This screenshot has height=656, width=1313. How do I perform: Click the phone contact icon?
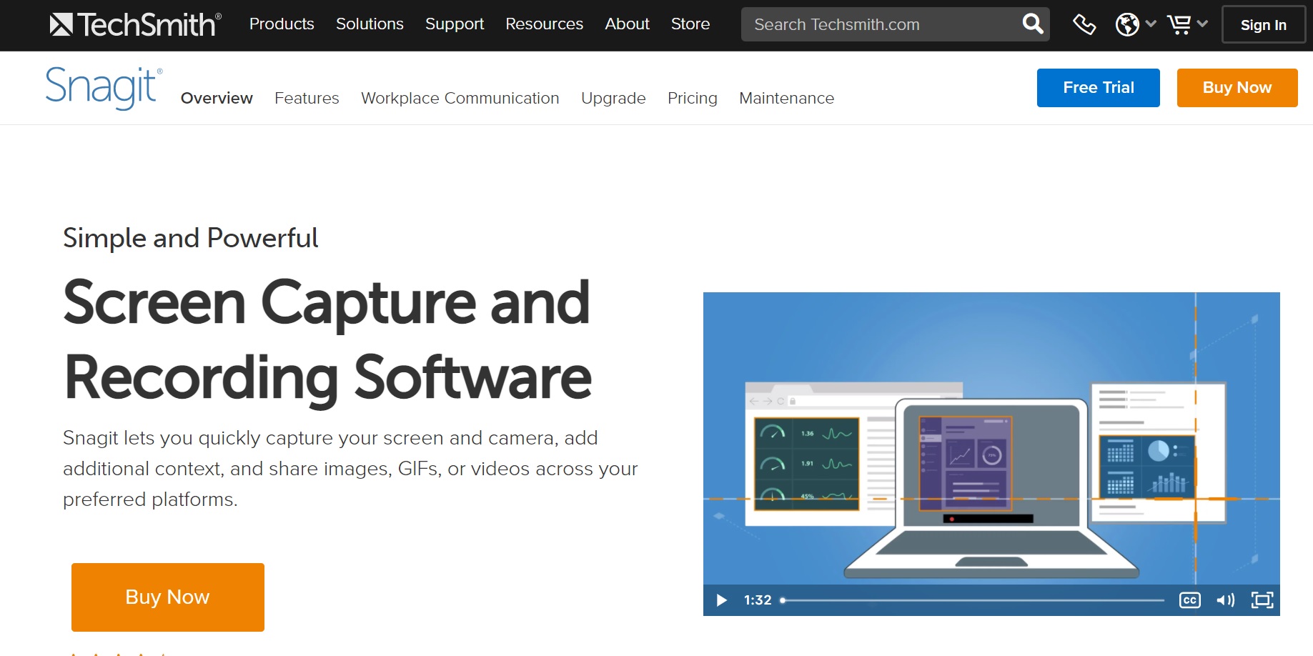click(1084, 24)
